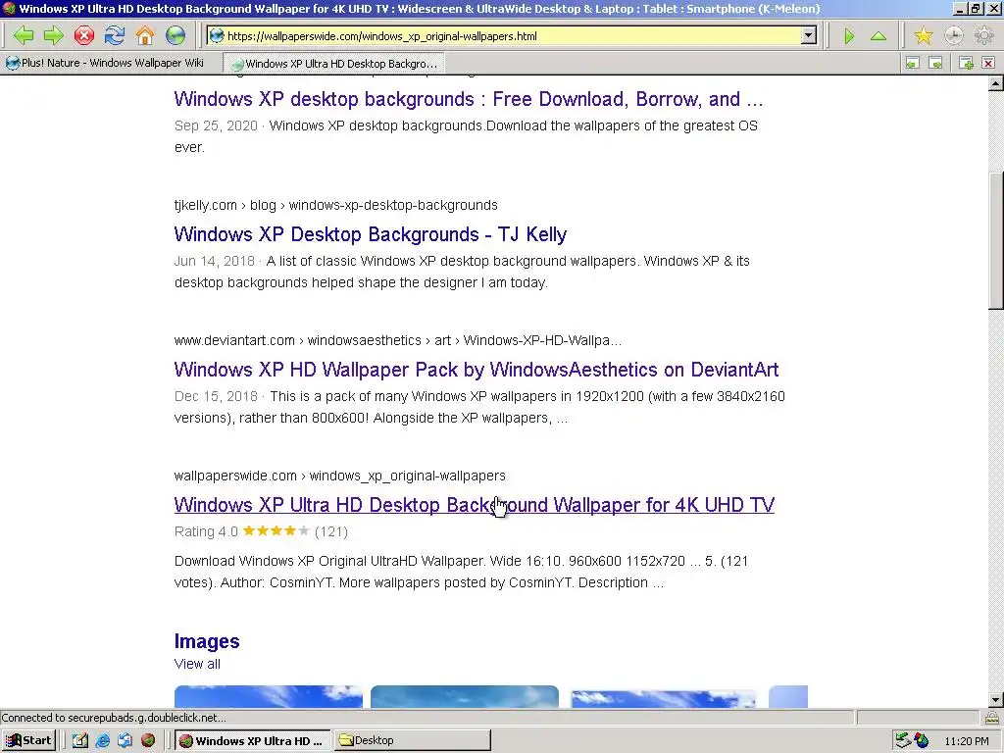Click the green Go arrow next to URL bar
This screenshot has width=1004, height=753.
pyautogui.click(x=849, y=36)
